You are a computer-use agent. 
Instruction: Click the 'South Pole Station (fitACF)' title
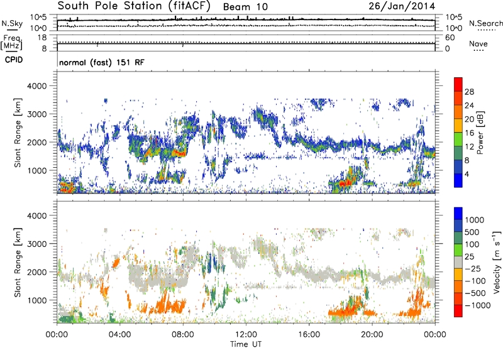pyautogui.click(x=134, y=6)
